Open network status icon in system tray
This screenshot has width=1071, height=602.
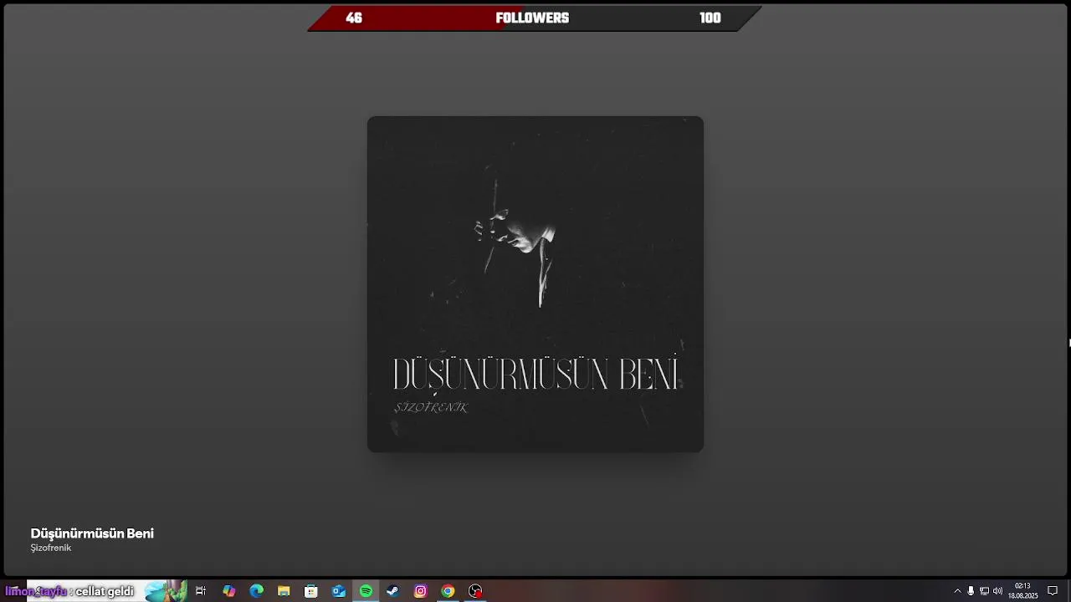(x=984, y=591)
